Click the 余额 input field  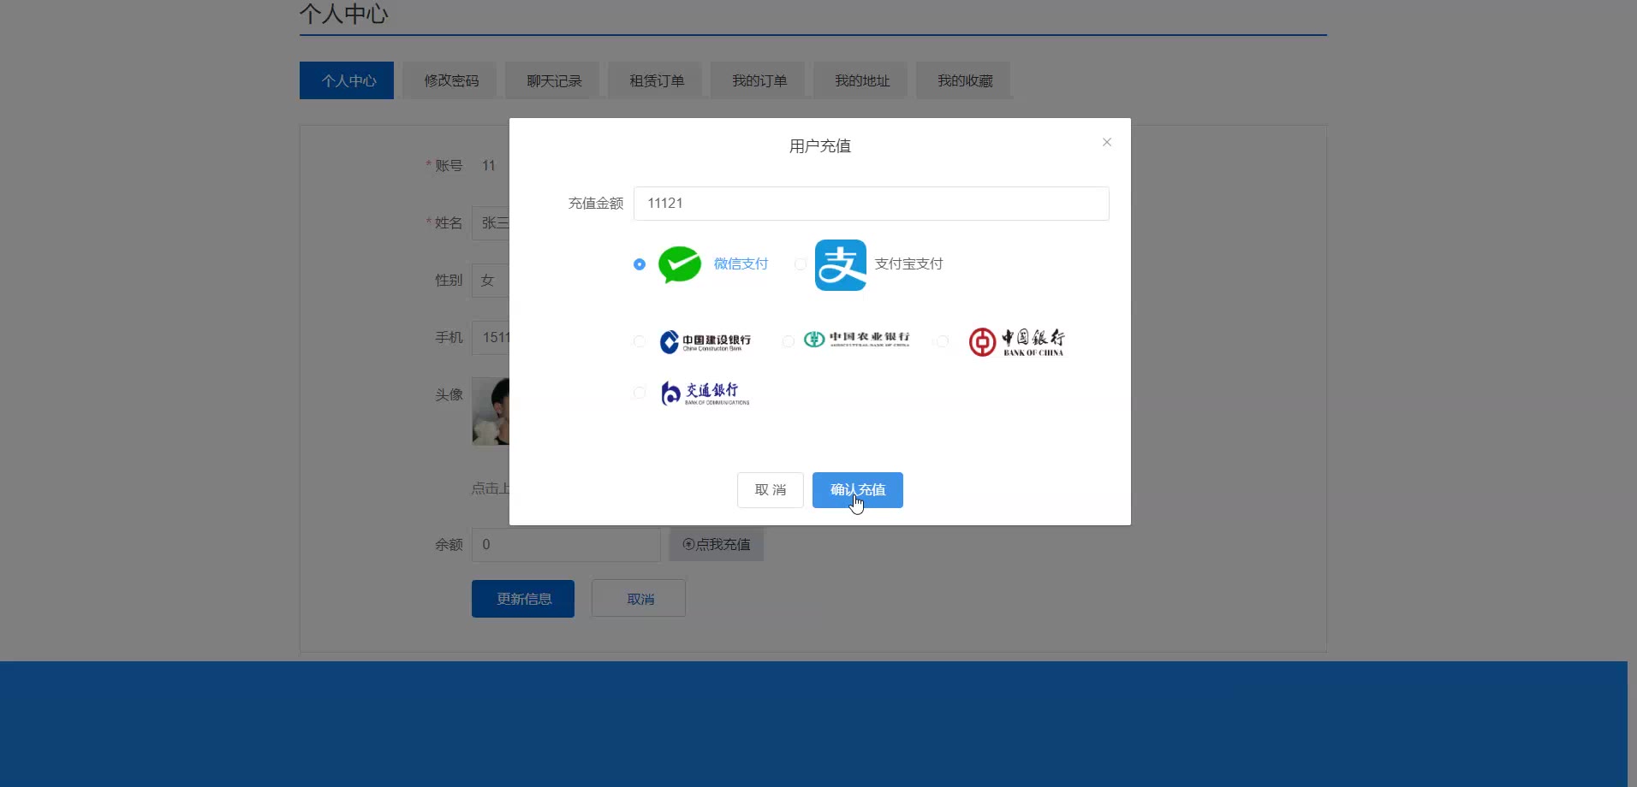[566, 544]
